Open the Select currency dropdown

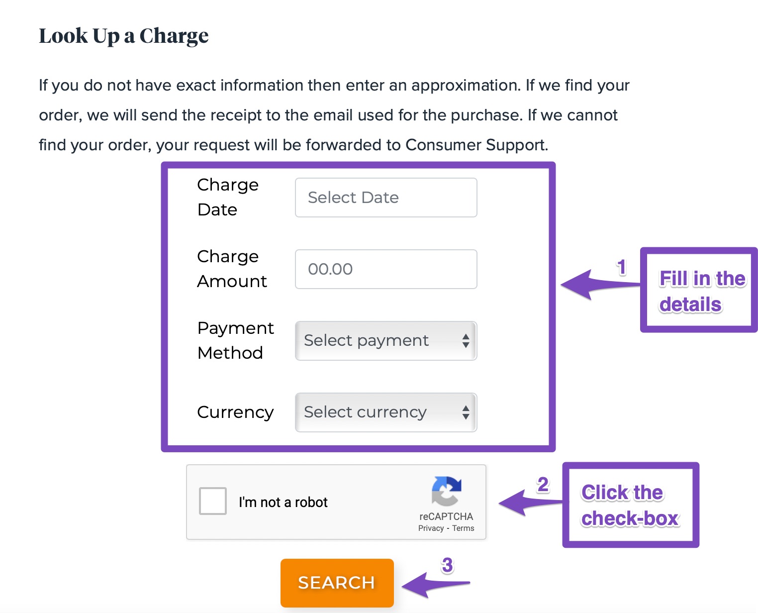(386, 412)
